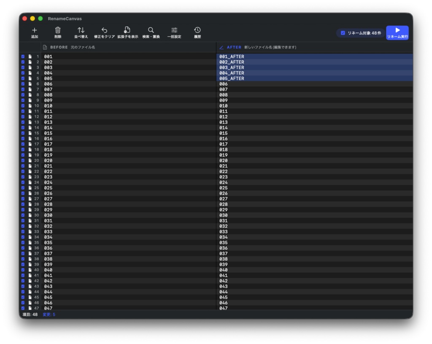
Task: Select the BEFORE filename 015 row
Action: pyautogui.click(x=129, y=133)
